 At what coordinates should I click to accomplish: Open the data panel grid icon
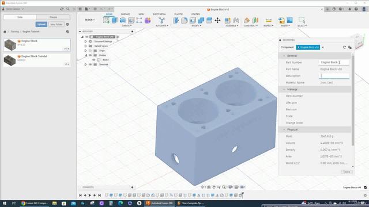[80, 9]
